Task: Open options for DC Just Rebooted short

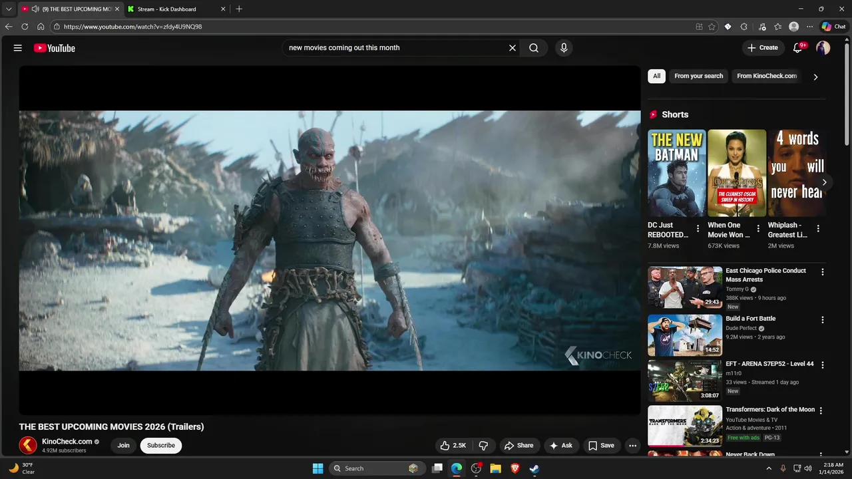Action: [698, 229]
